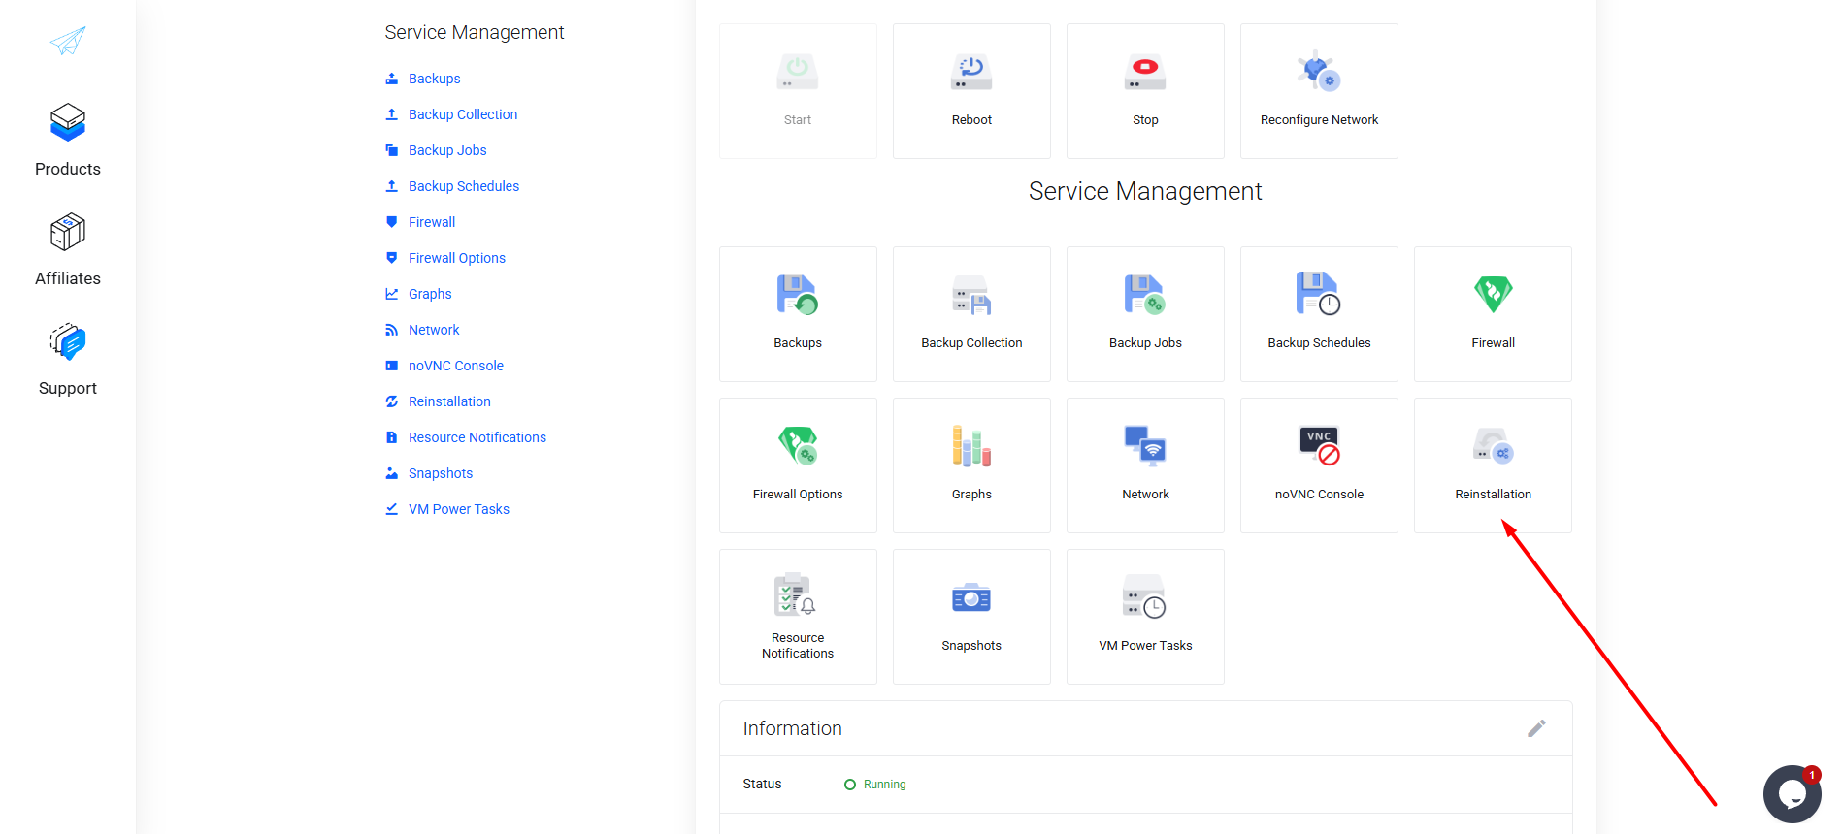This screenshot has width=1842, height=834.
Task: Click the Reboot server icon
Action: (x=971, y=72)
